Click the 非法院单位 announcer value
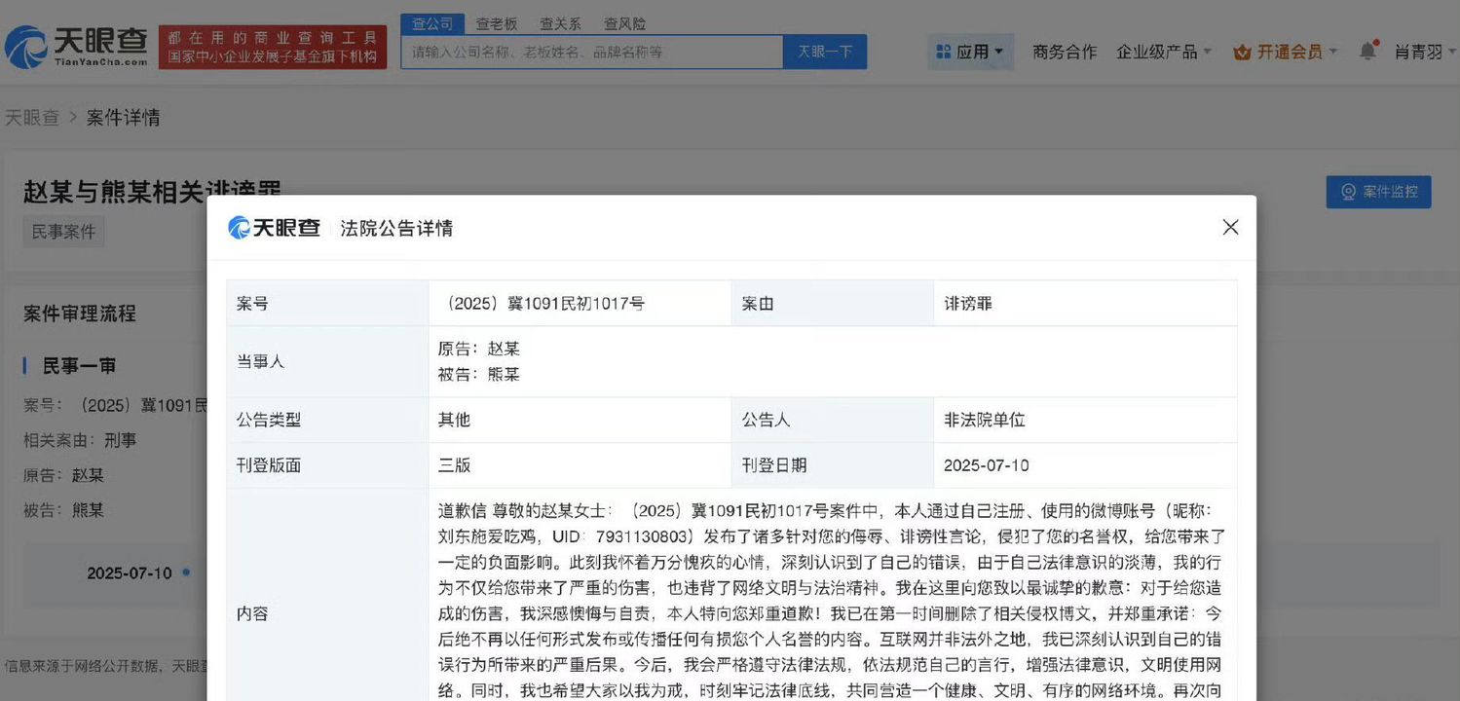Image resolution: width=1460 pixels, height=701 pixels. (985, 420)
